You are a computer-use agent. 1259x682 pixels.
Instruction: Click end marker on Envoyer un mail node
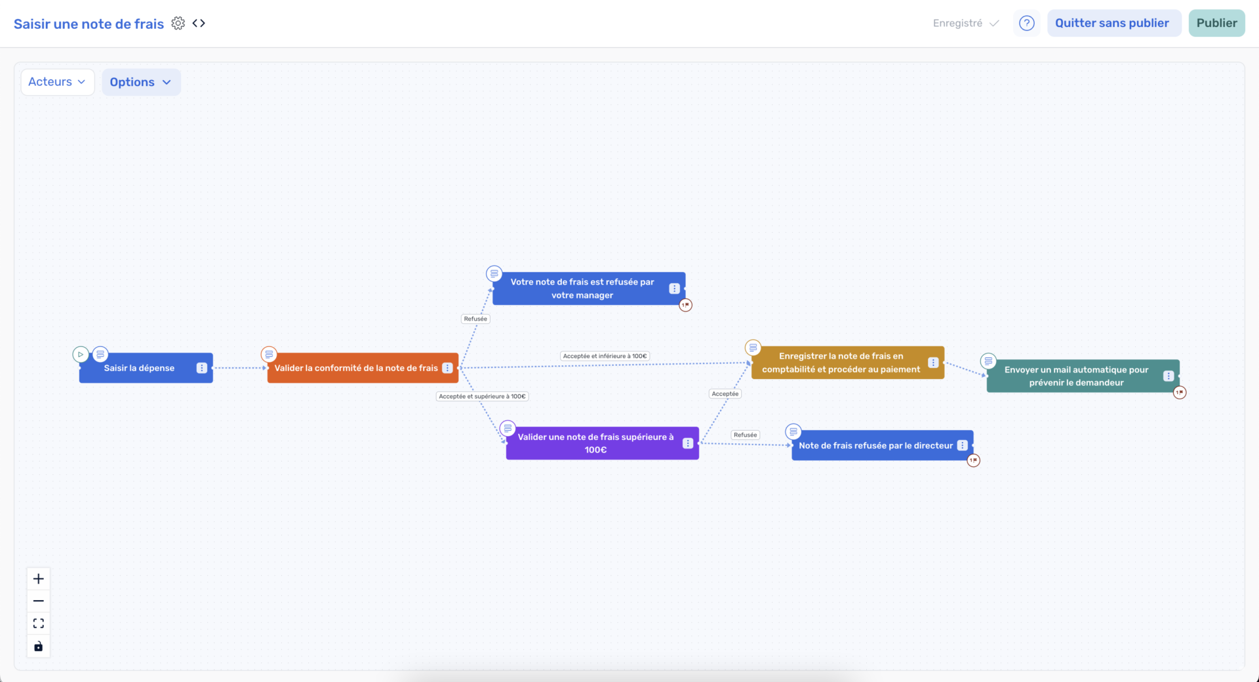click(1180, 392)
